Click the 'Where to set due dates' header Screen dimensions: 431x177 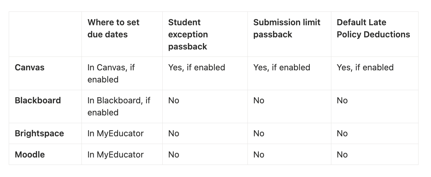click(x=113, y=28)
